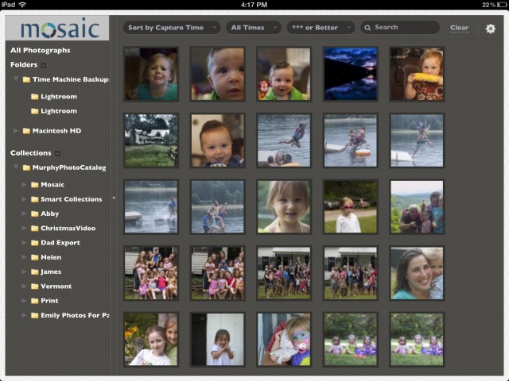Open the star rating filter dropdown

321,28
